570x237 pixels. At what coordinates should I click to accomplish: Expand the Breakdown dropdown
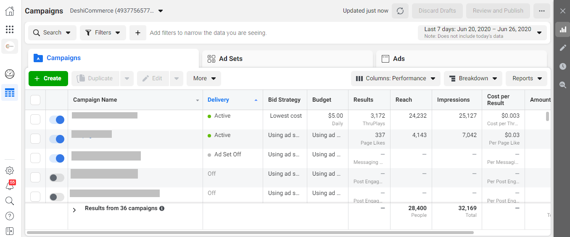(x=473, y=79)
